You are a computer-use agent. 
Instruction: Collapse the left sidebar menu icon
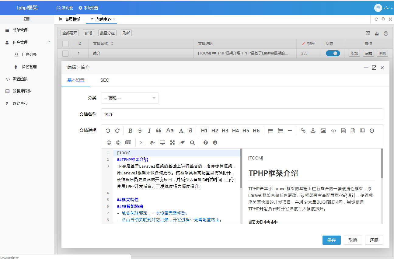tap(27, 19)
